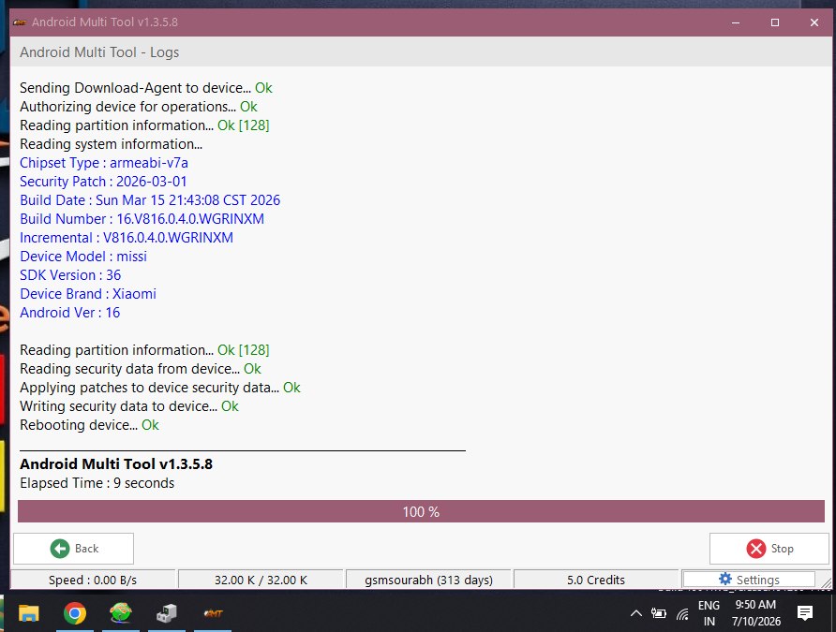This screenshot has height=632, width=836.
Task: Open Google Chrome from the taskbar
Action: coord(75,613)
